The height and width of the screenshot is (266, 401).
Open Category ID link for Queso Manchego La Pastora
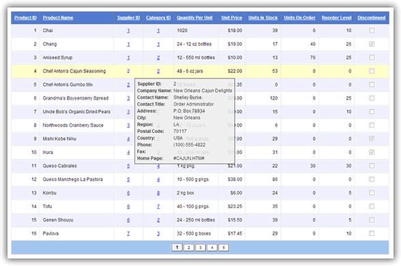click(x=158, y=179)
